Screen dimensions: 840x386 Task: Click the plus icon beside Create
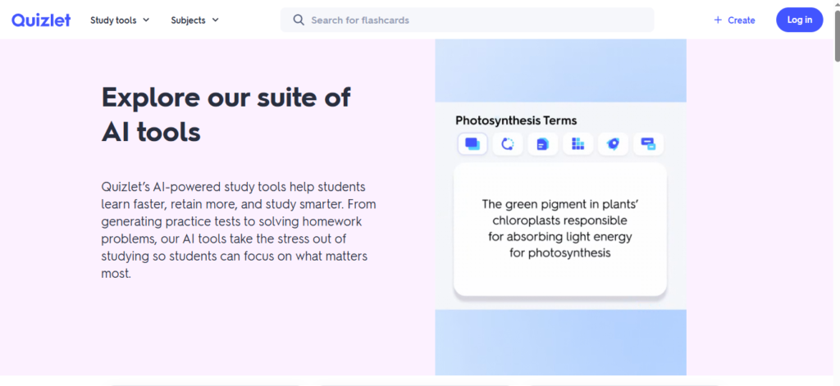718,20
